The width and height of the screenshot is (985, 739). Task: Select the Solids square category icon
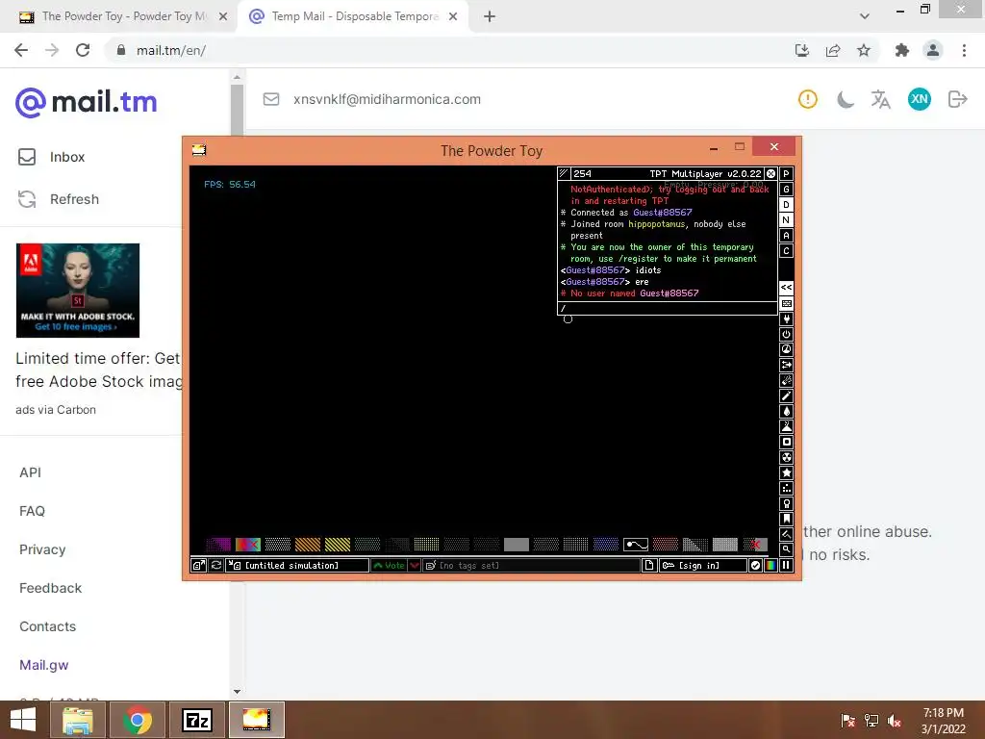(x=787, y=442)
